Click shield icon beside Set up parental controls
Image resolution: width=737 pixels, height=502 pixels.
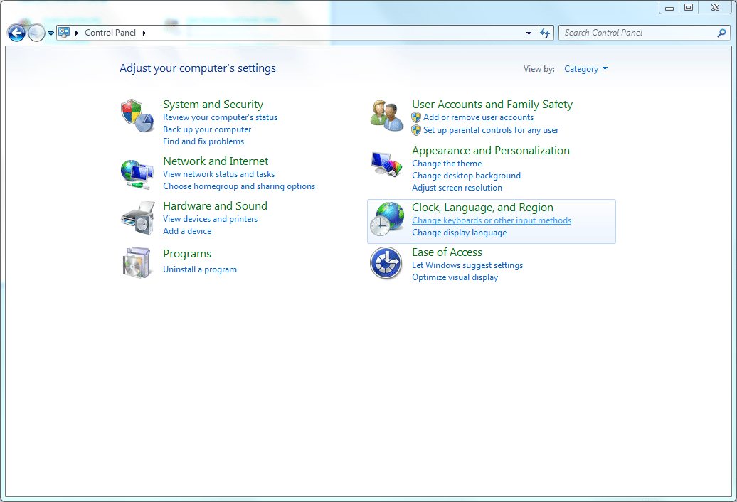(416, 130)
